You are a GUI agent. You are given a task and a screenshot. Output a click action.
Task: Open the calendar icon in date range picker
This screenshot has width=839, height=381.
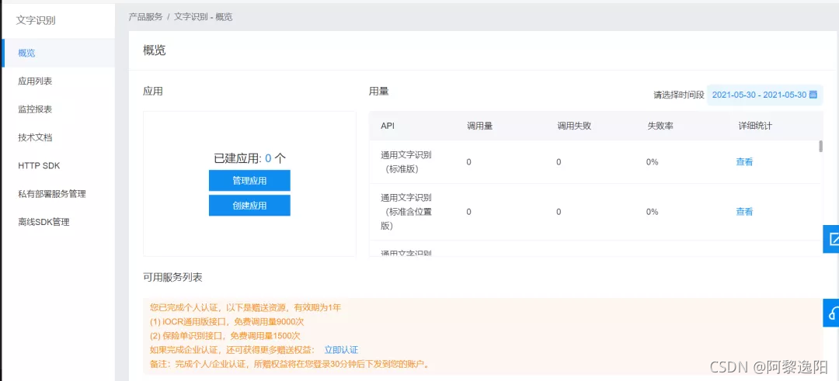click(x=813, y=95)
